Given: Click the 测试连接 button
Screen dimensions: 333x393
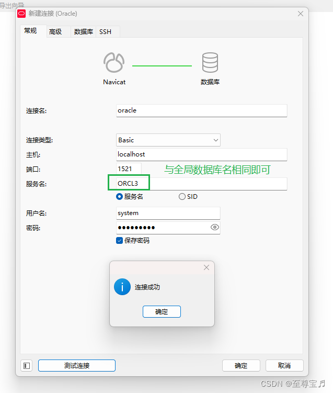Looking at the screenshot, I should coord(77,366).
